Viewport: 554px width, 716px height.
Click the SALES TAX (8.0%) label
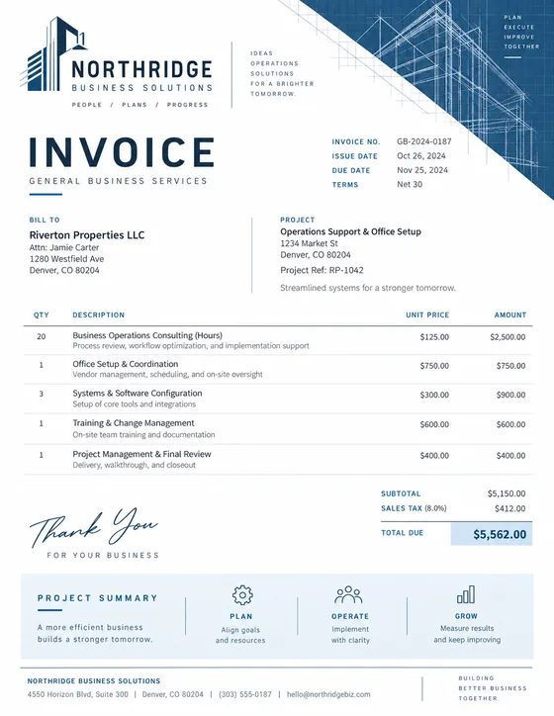tap(414, 508)
